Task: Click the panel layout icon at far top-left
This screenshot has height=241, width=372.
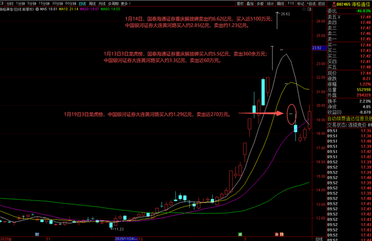Action: click(x=2, y=4)
